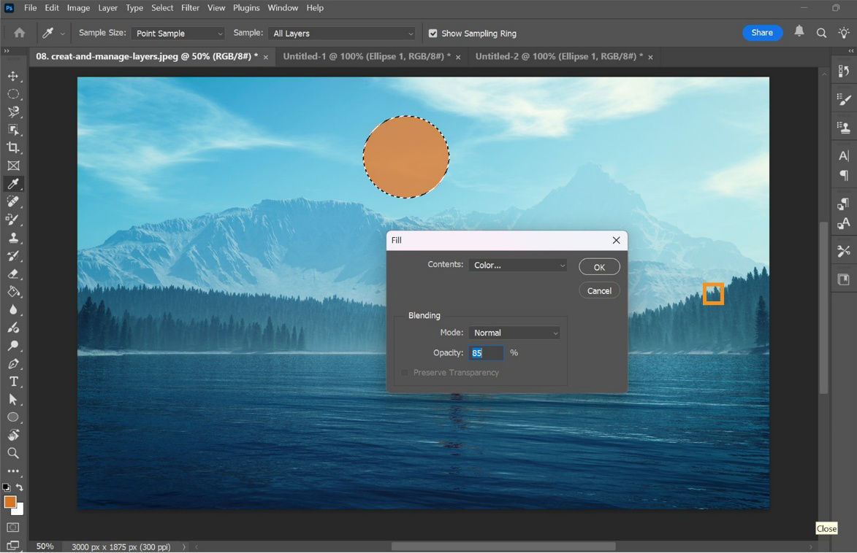Open the Character panel icon

point(844,155)
